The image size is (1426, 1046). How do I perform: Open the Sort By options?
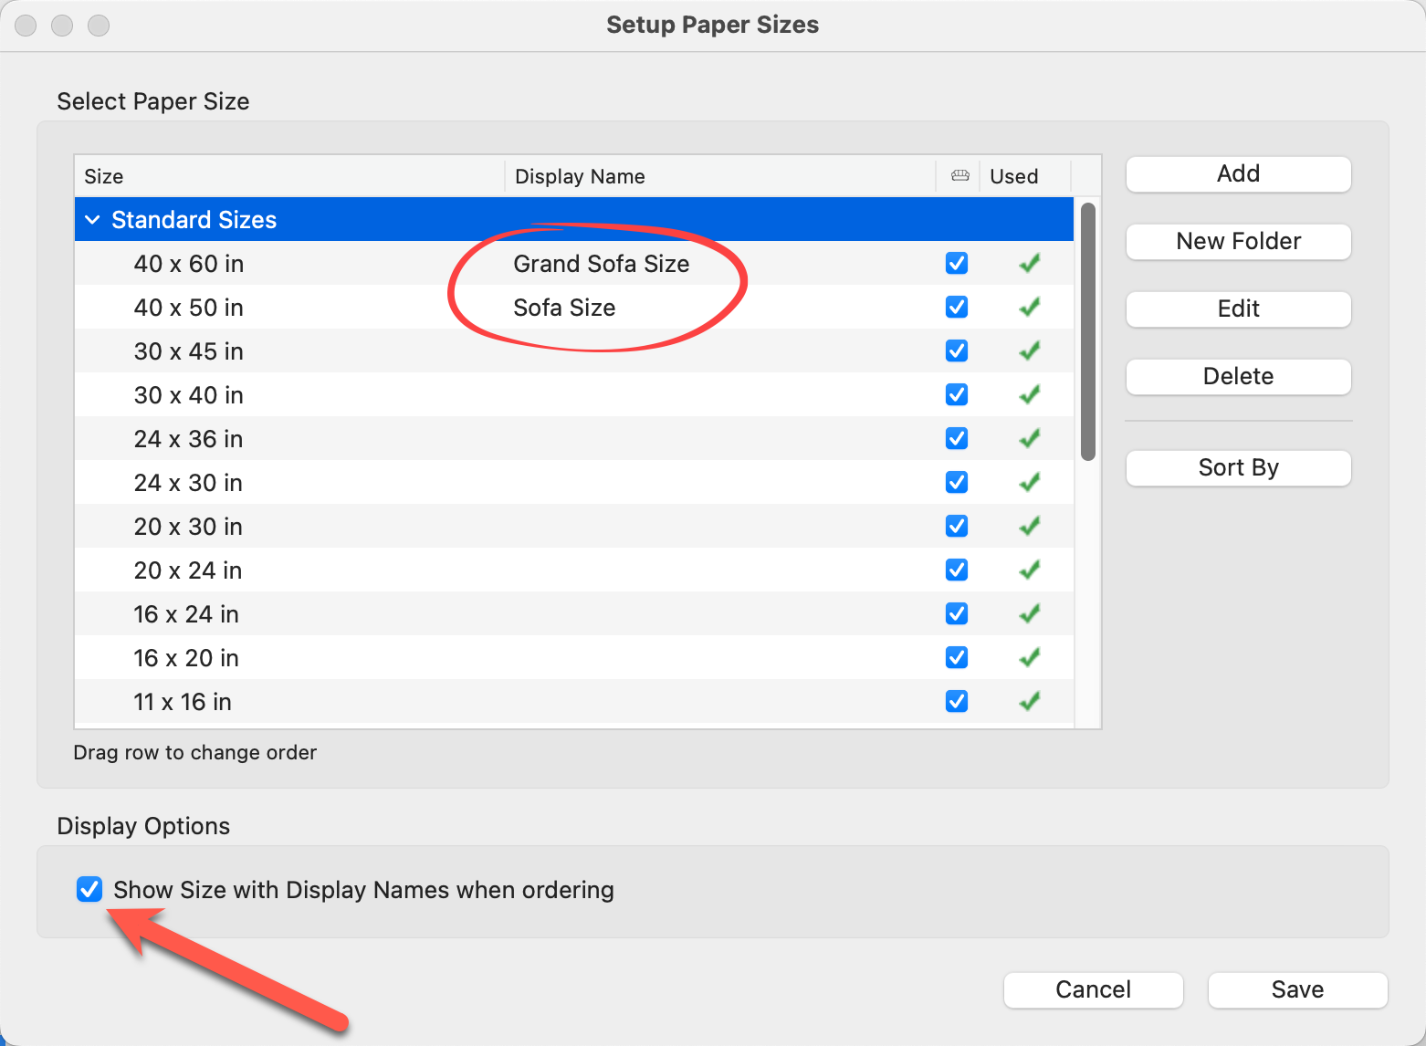(x=1238, y=468)
